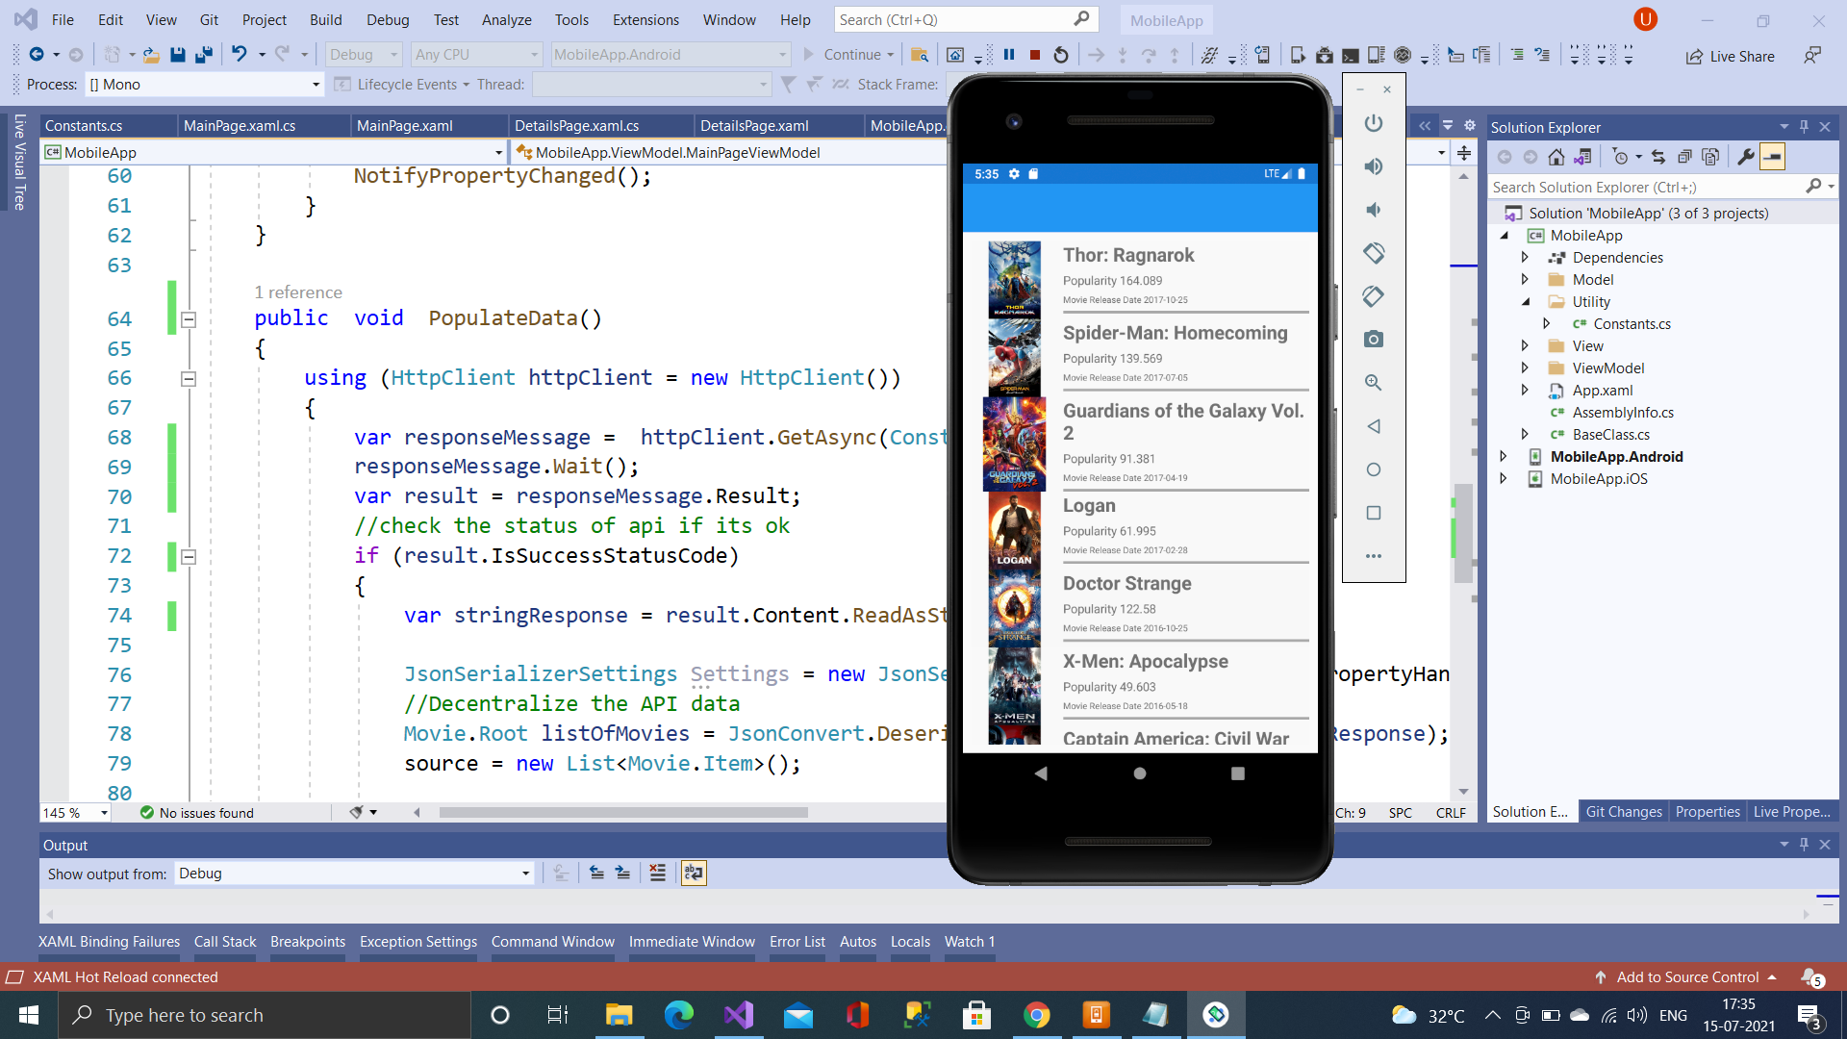Image resolution: width=1847 pixels, height=1039 pixels.
Task: Raise emulator volume with speaker-up icon
Action: (1374, 166)
